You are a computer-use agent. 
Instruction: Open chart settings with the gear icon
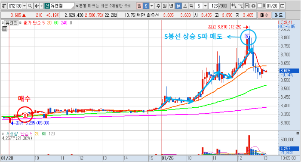point(254,6)
